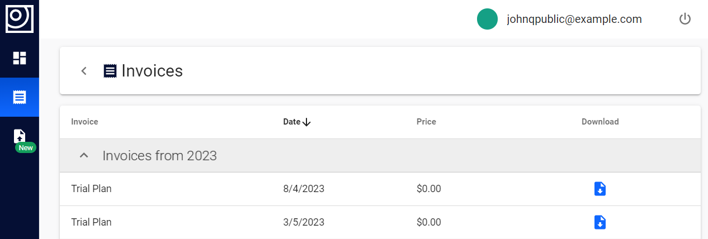Viewport: 708px width, 239px height.
Task: Click the green user avatar circle
Action: pos(487,19)
